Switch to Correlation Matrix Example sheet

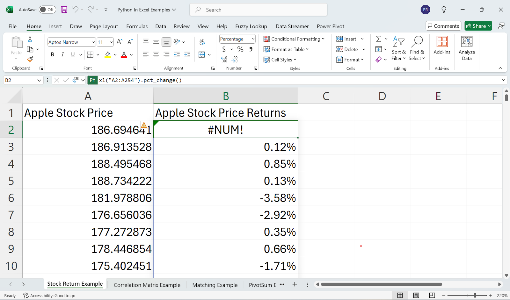point(147,285)
